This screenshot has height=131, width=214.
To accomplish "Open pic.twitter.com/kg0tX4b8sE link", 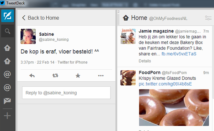I will 165,84.
